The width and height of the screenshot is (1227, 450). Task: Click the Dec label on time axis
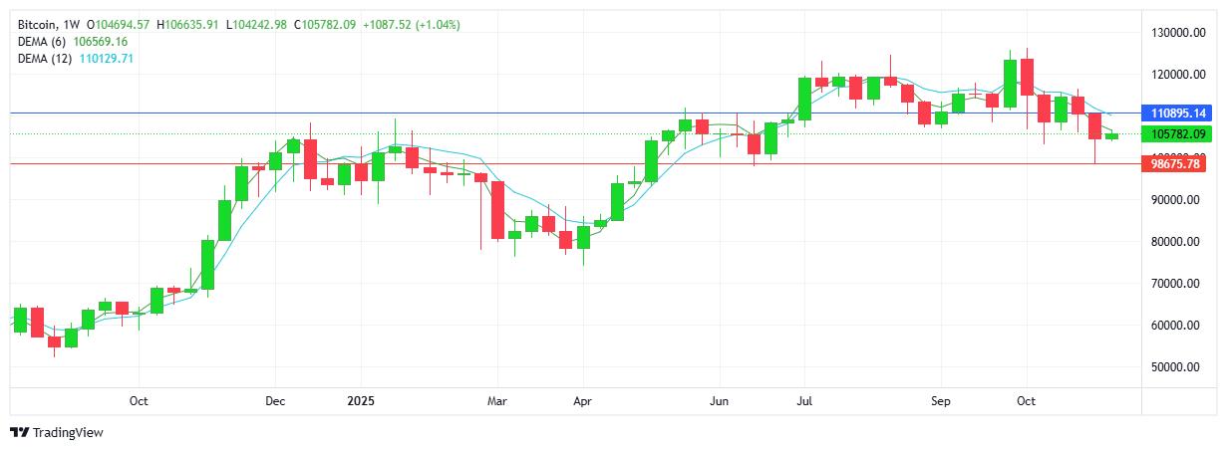click(275, 401)
